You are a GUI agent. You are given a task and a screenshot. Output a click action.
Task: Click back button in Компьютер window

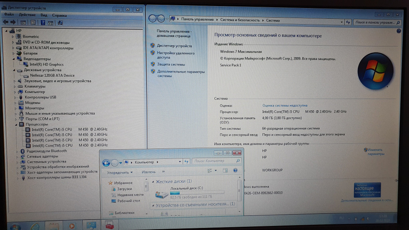click(x=106, y=163)
